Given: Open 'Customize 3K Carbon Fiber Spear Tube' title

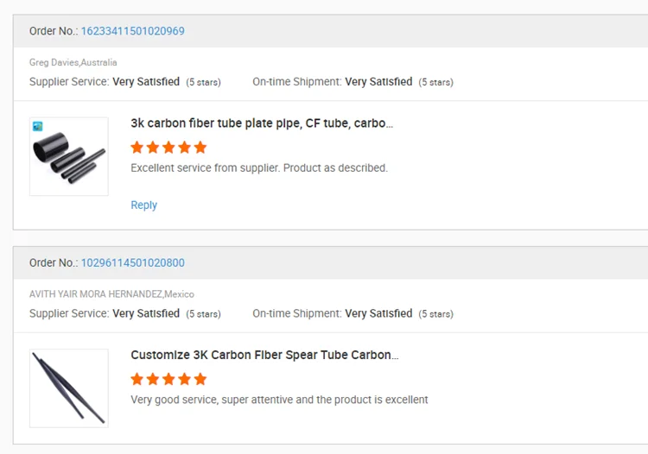Looking at the screenshot, I should coord(264,355).
